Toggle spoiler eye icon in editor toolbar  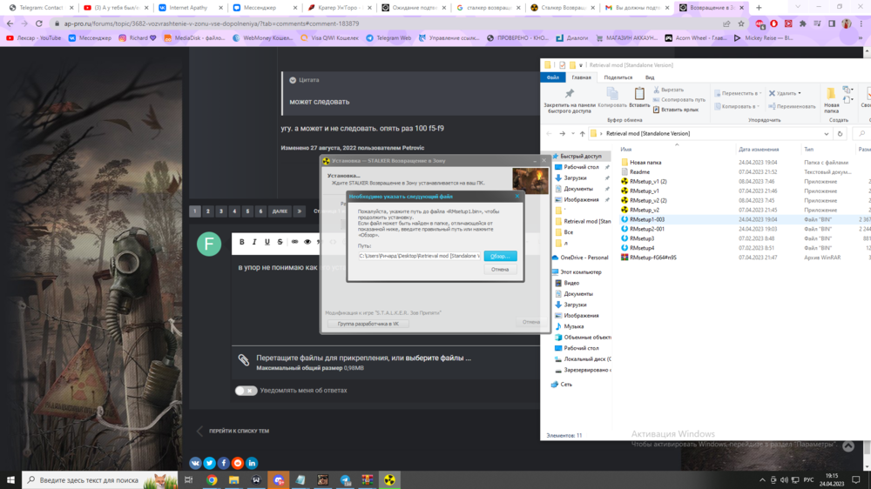coord(307,242)
